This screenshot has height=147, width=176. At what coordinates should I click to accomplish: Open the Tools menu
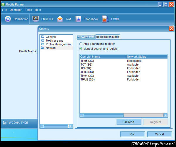coord(28,10)
